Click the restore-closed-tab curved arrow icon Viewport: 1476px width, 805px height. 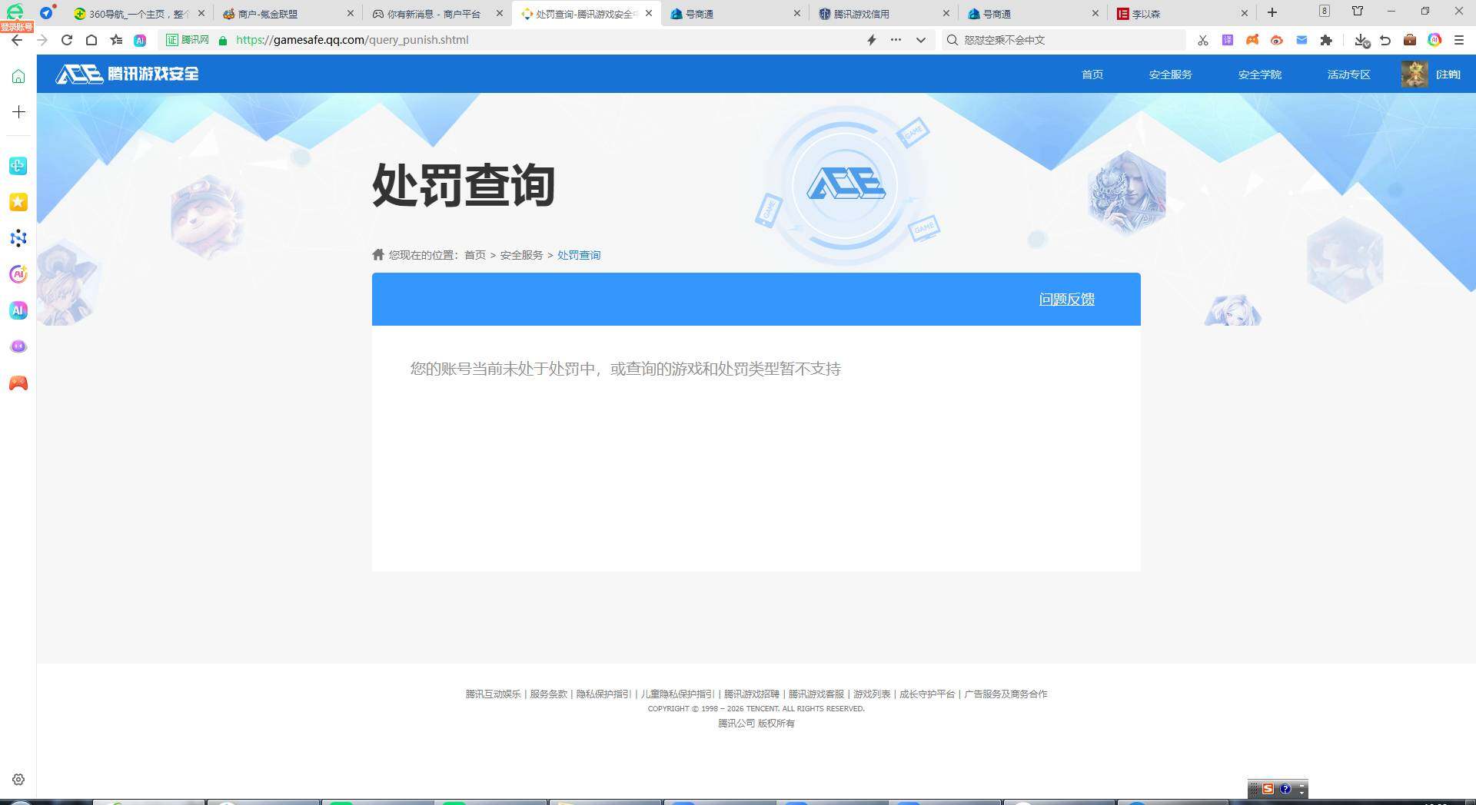click(x=1385, y=40)
